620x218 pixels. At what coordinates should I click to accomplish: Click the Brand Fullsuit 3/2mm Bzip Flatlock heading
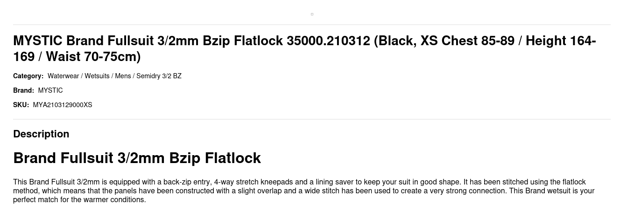click(137, 158)
